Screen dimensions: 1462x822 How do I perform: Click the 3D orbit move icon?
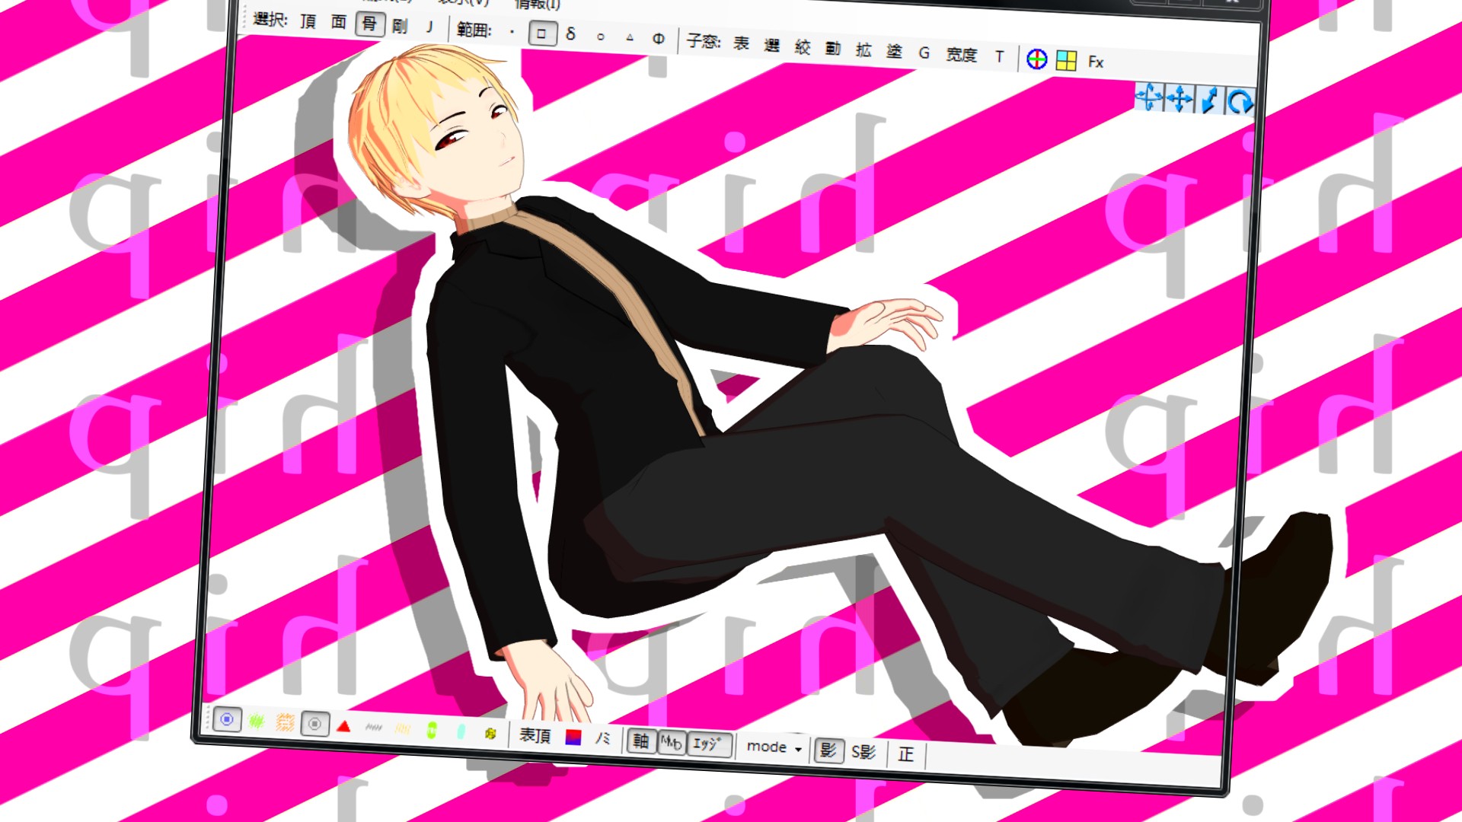(x=1149, y=97)
